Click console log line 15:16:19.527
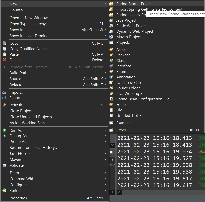 pos(161,158)
